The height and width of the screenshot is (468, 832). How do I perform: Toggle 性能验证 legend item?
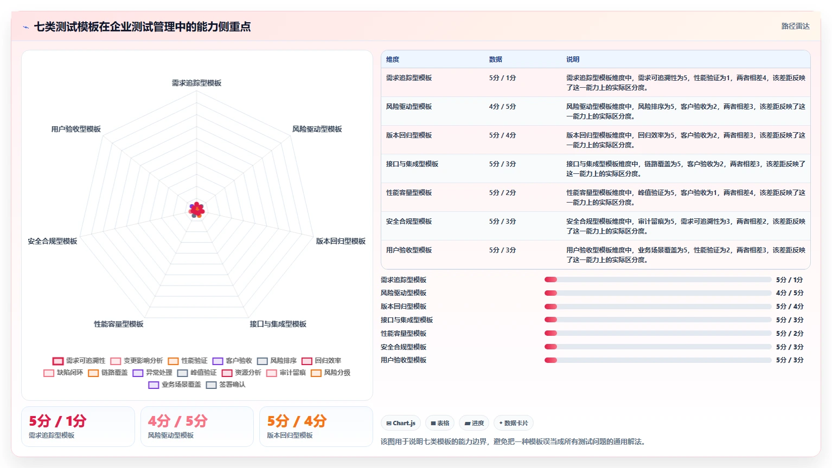click(188, 361)
